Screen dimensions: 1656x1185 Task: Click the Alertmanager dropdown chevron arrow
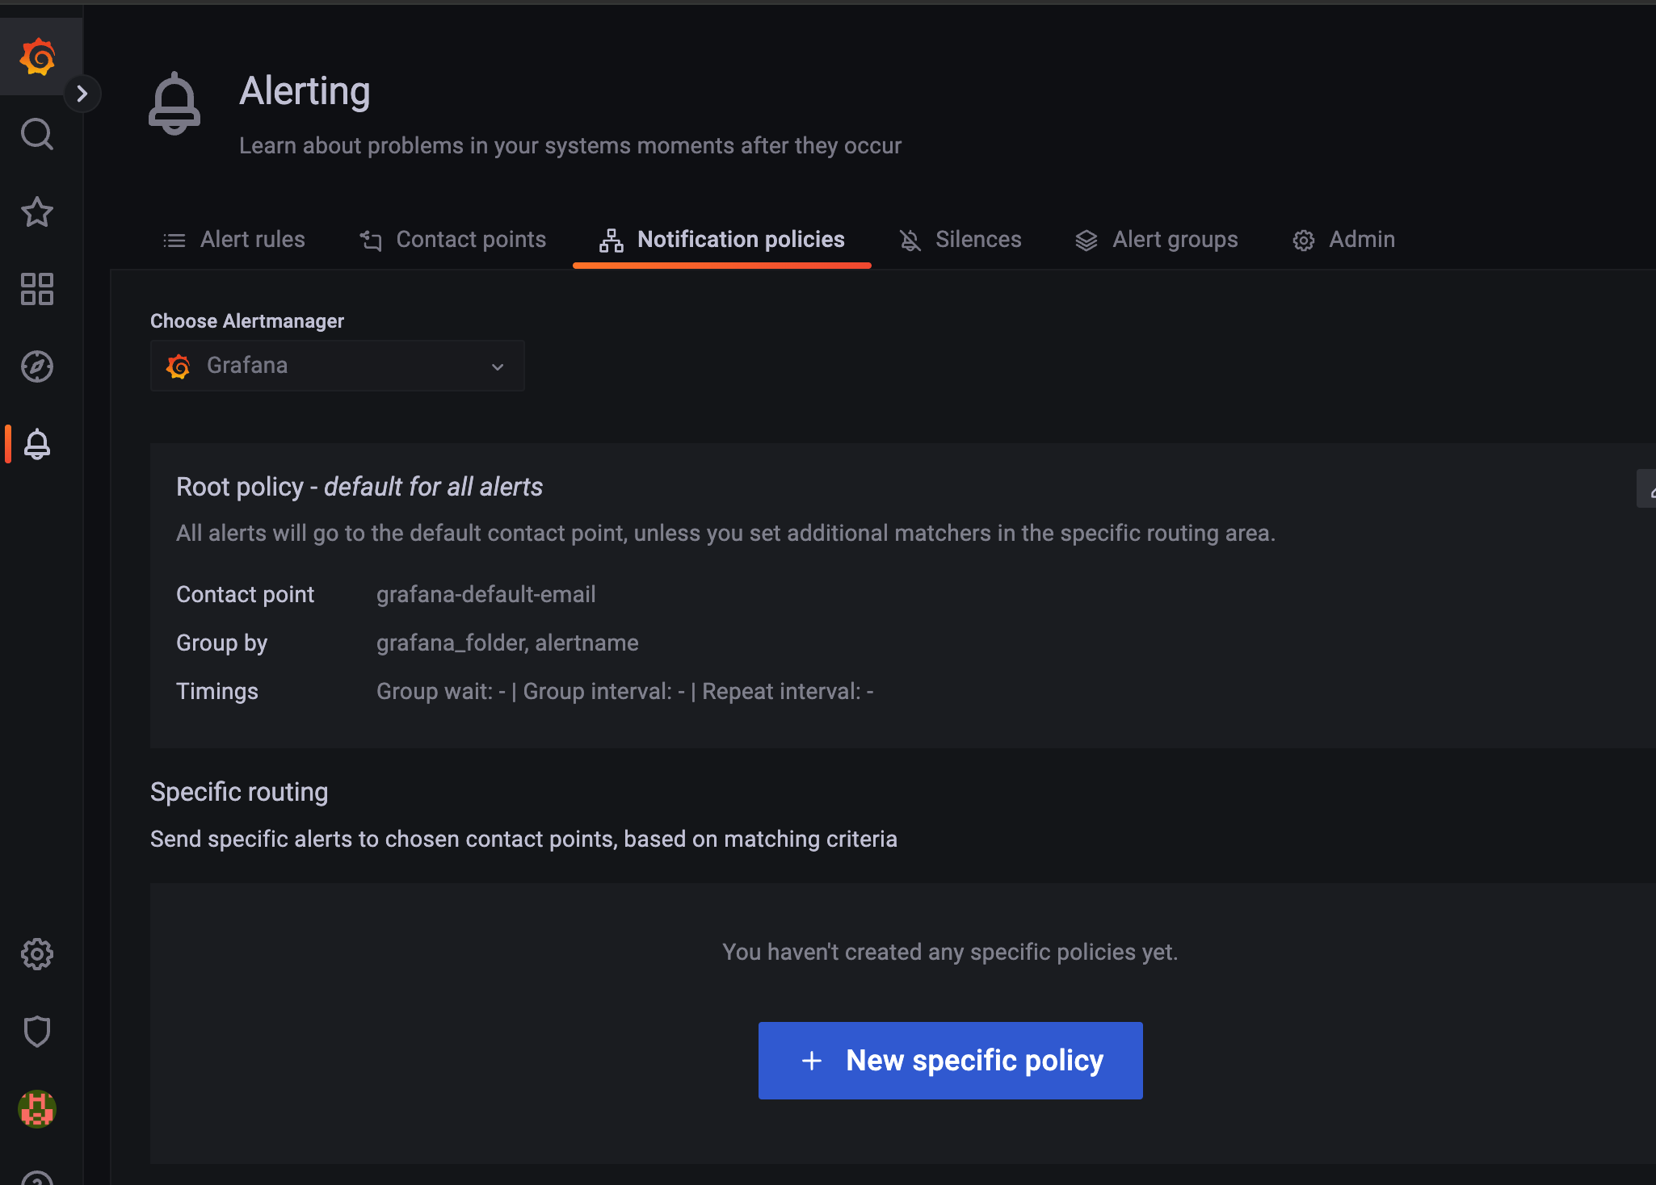[498, 366]
